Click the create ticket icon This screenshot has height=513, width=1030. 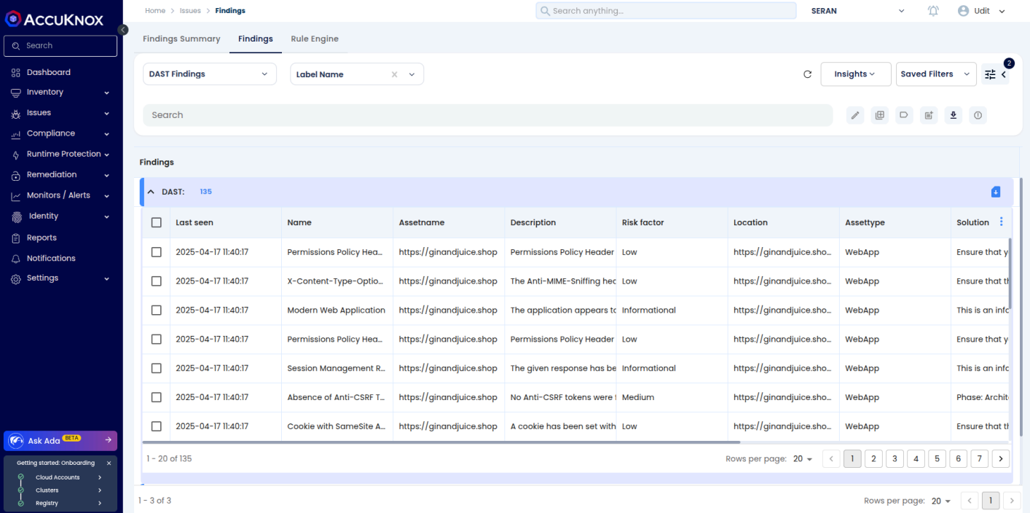(x=929, y=115)
